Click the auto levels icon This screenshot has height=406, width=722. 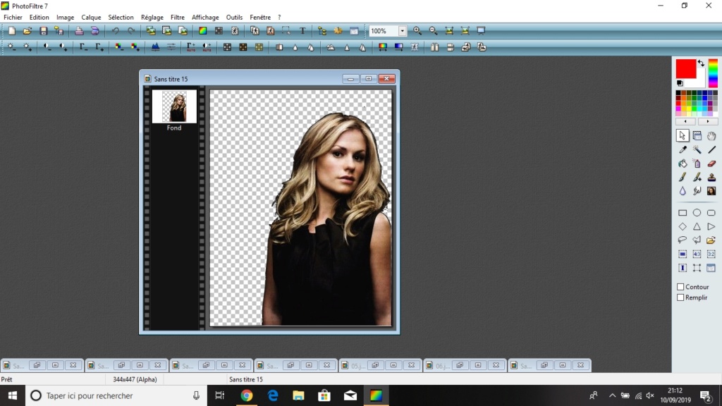pos(190,47)
